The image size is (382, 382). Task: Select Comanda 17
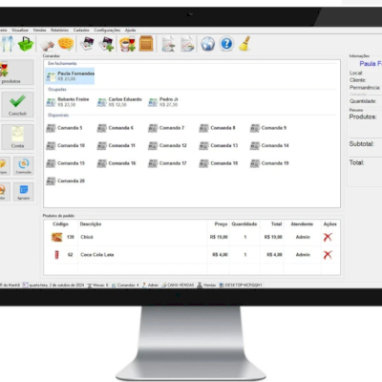tap(167, 163)
